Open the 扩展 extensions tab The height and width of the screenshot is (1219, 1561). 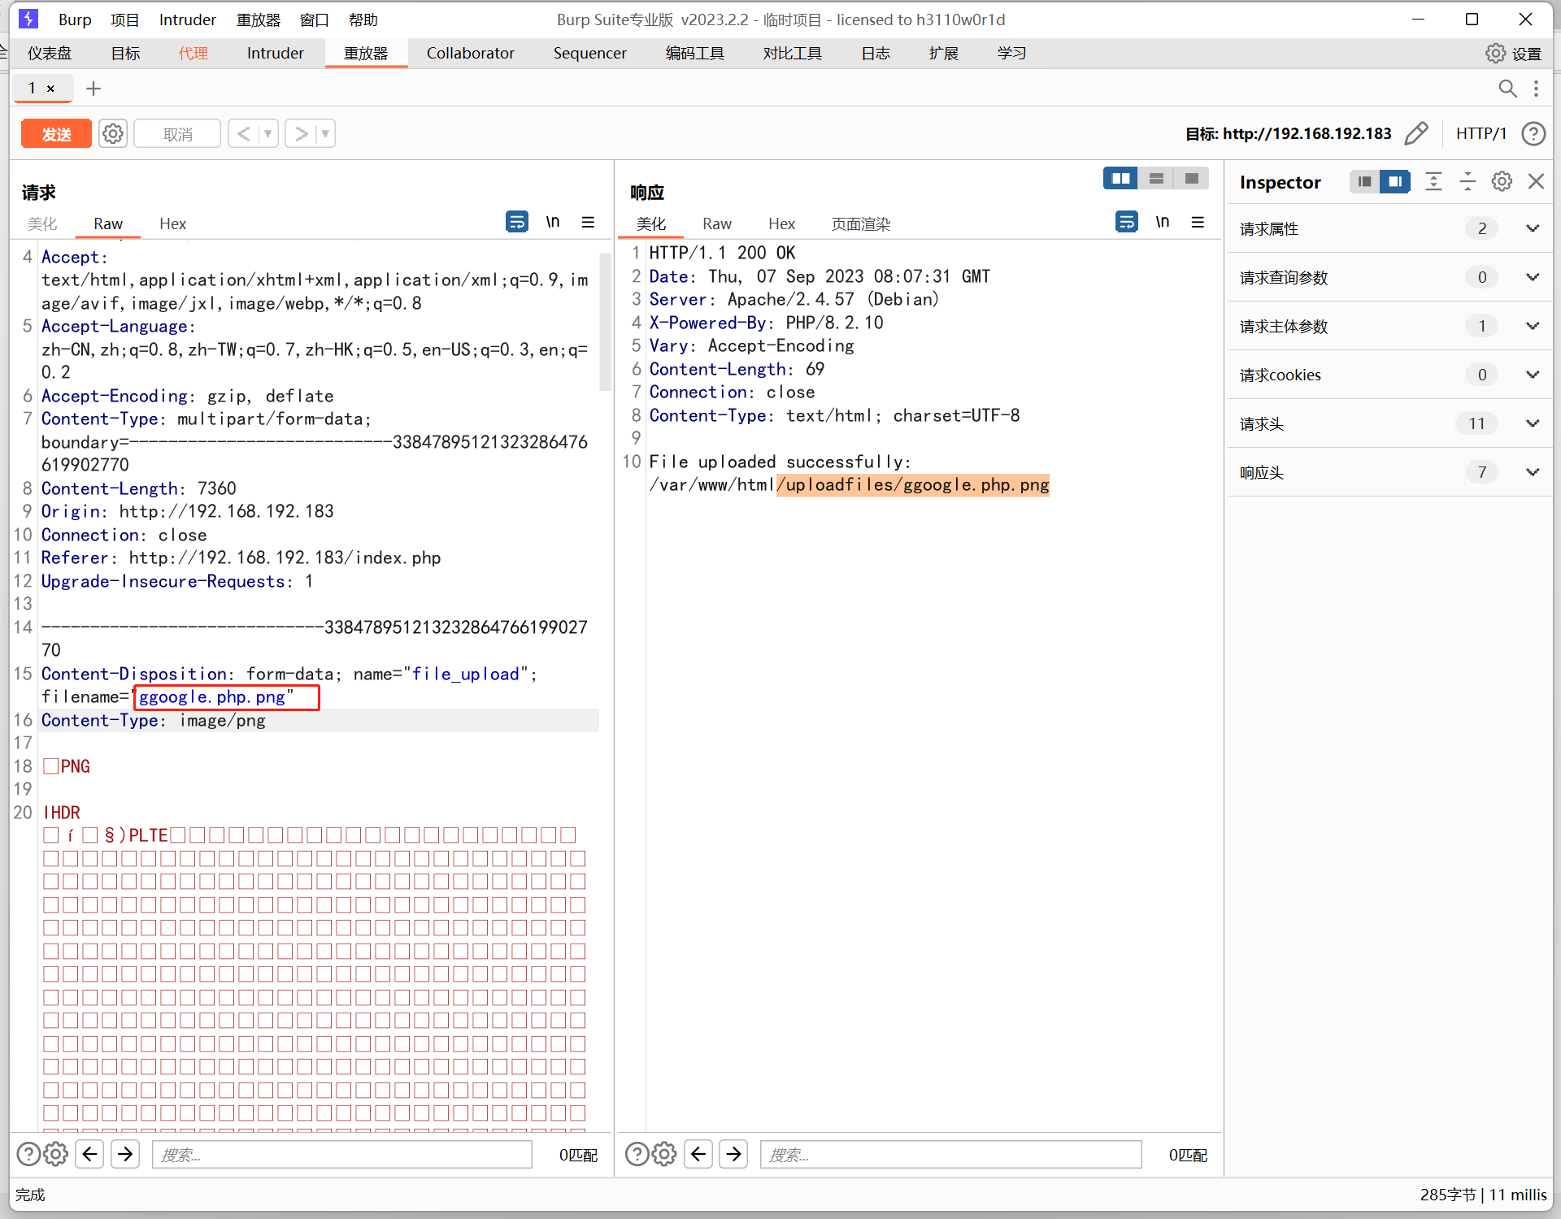(944, 53)
